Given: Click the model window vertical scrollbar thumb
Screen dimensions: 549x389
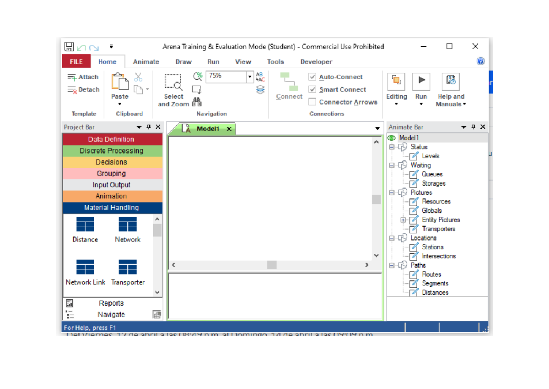Looking at the screenshot, I should (377, 199).
